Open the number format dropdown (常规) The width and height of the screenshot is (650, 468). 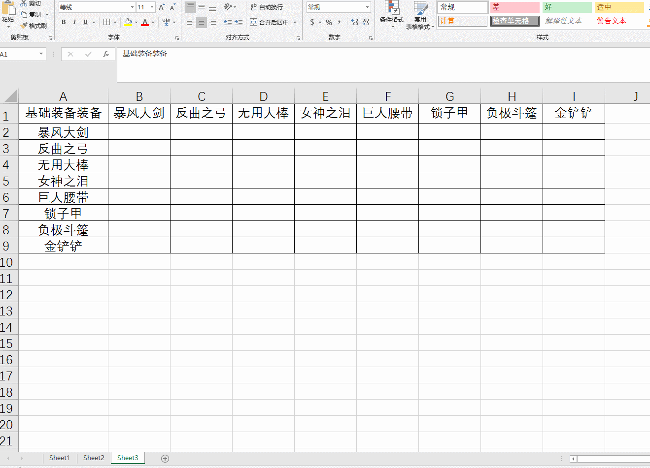[368, 7]
